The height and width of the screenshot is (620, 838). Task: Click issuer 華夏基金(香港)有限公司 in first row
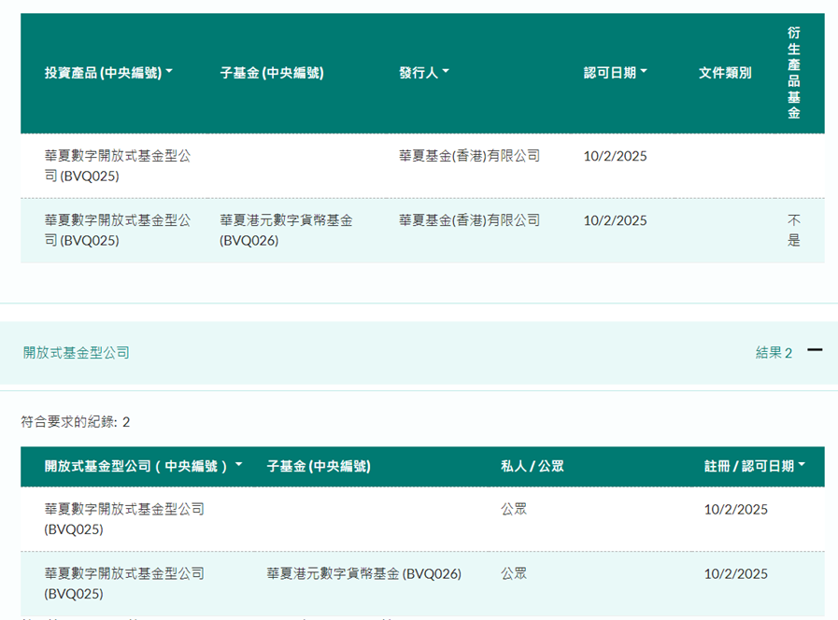pos(469,156)
